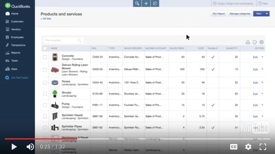Toggle the select-all checkbox in header

[x=45, y=48]
